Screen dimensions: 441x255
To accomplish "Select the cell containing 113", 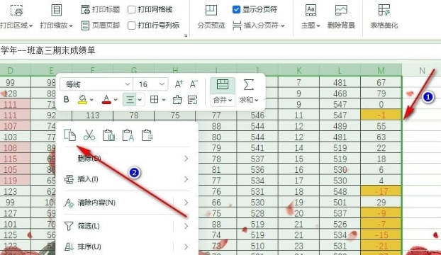I will click(x=93, y=115).
